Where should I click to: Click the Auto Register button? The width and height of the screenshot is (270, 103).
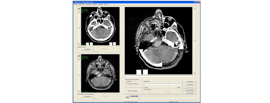click(190, 82)
